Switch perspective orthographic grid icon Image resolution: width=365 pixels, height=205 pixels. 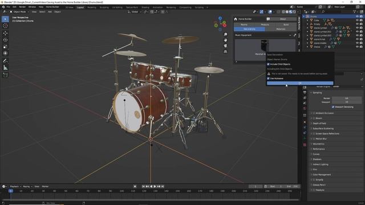point(225,52)
